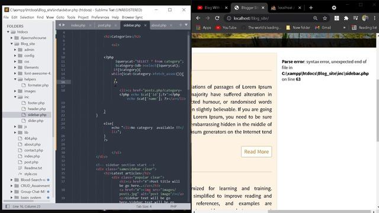Click the tab scroll left arrow in Sublime

click(x=60, y=25)
